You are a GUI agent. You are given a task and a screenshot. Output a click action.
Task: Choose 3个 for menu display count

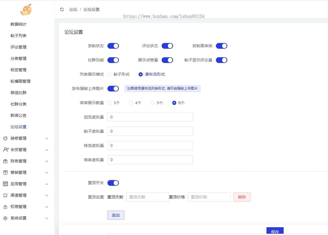tap(114, 103)
